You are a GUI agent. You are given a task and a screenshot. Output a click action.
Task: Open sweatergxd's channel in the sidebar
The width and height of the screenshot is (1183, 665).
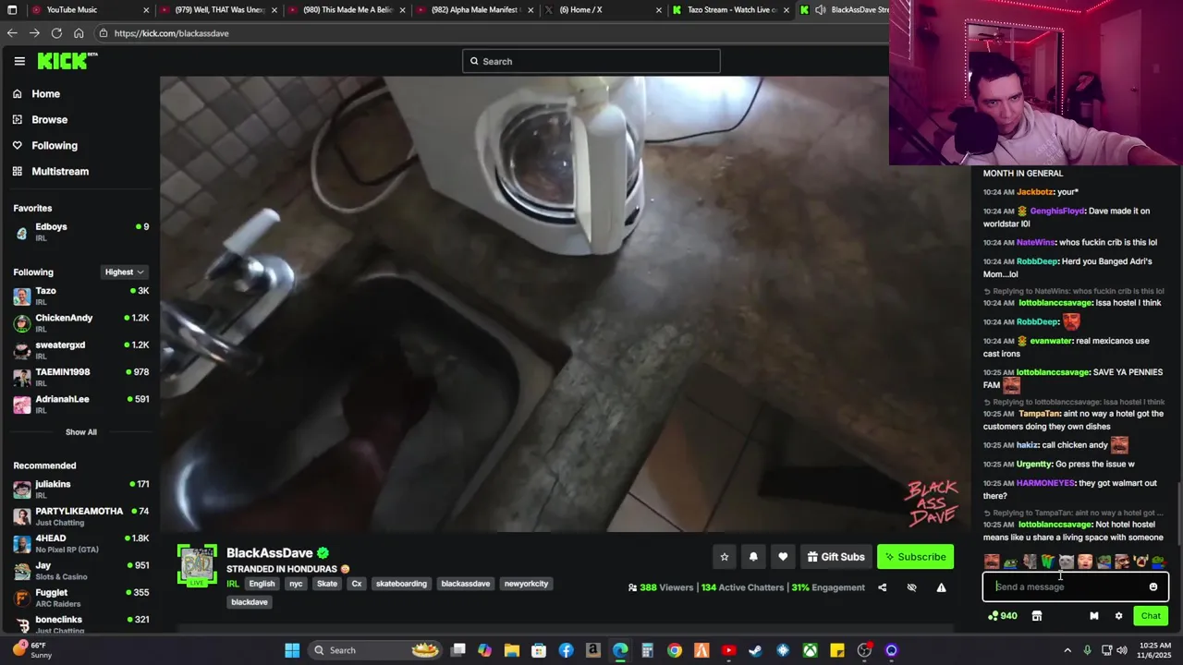click(80, 350)
